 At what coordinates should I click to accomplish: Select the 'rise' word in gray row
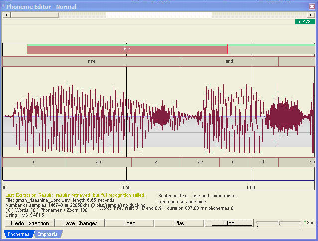93,61
